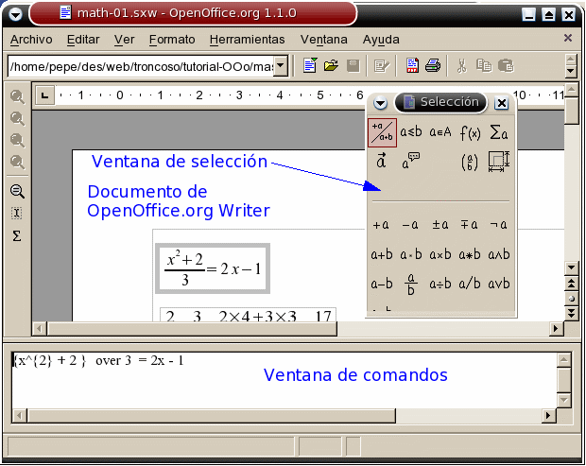
Task: Expand the toolbar overflow down arrow
Action: (x=570, y=71)
